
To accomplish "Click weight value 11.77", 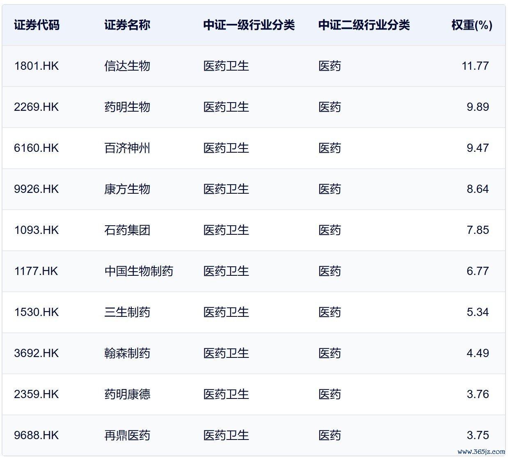I will tap(475, 66).
